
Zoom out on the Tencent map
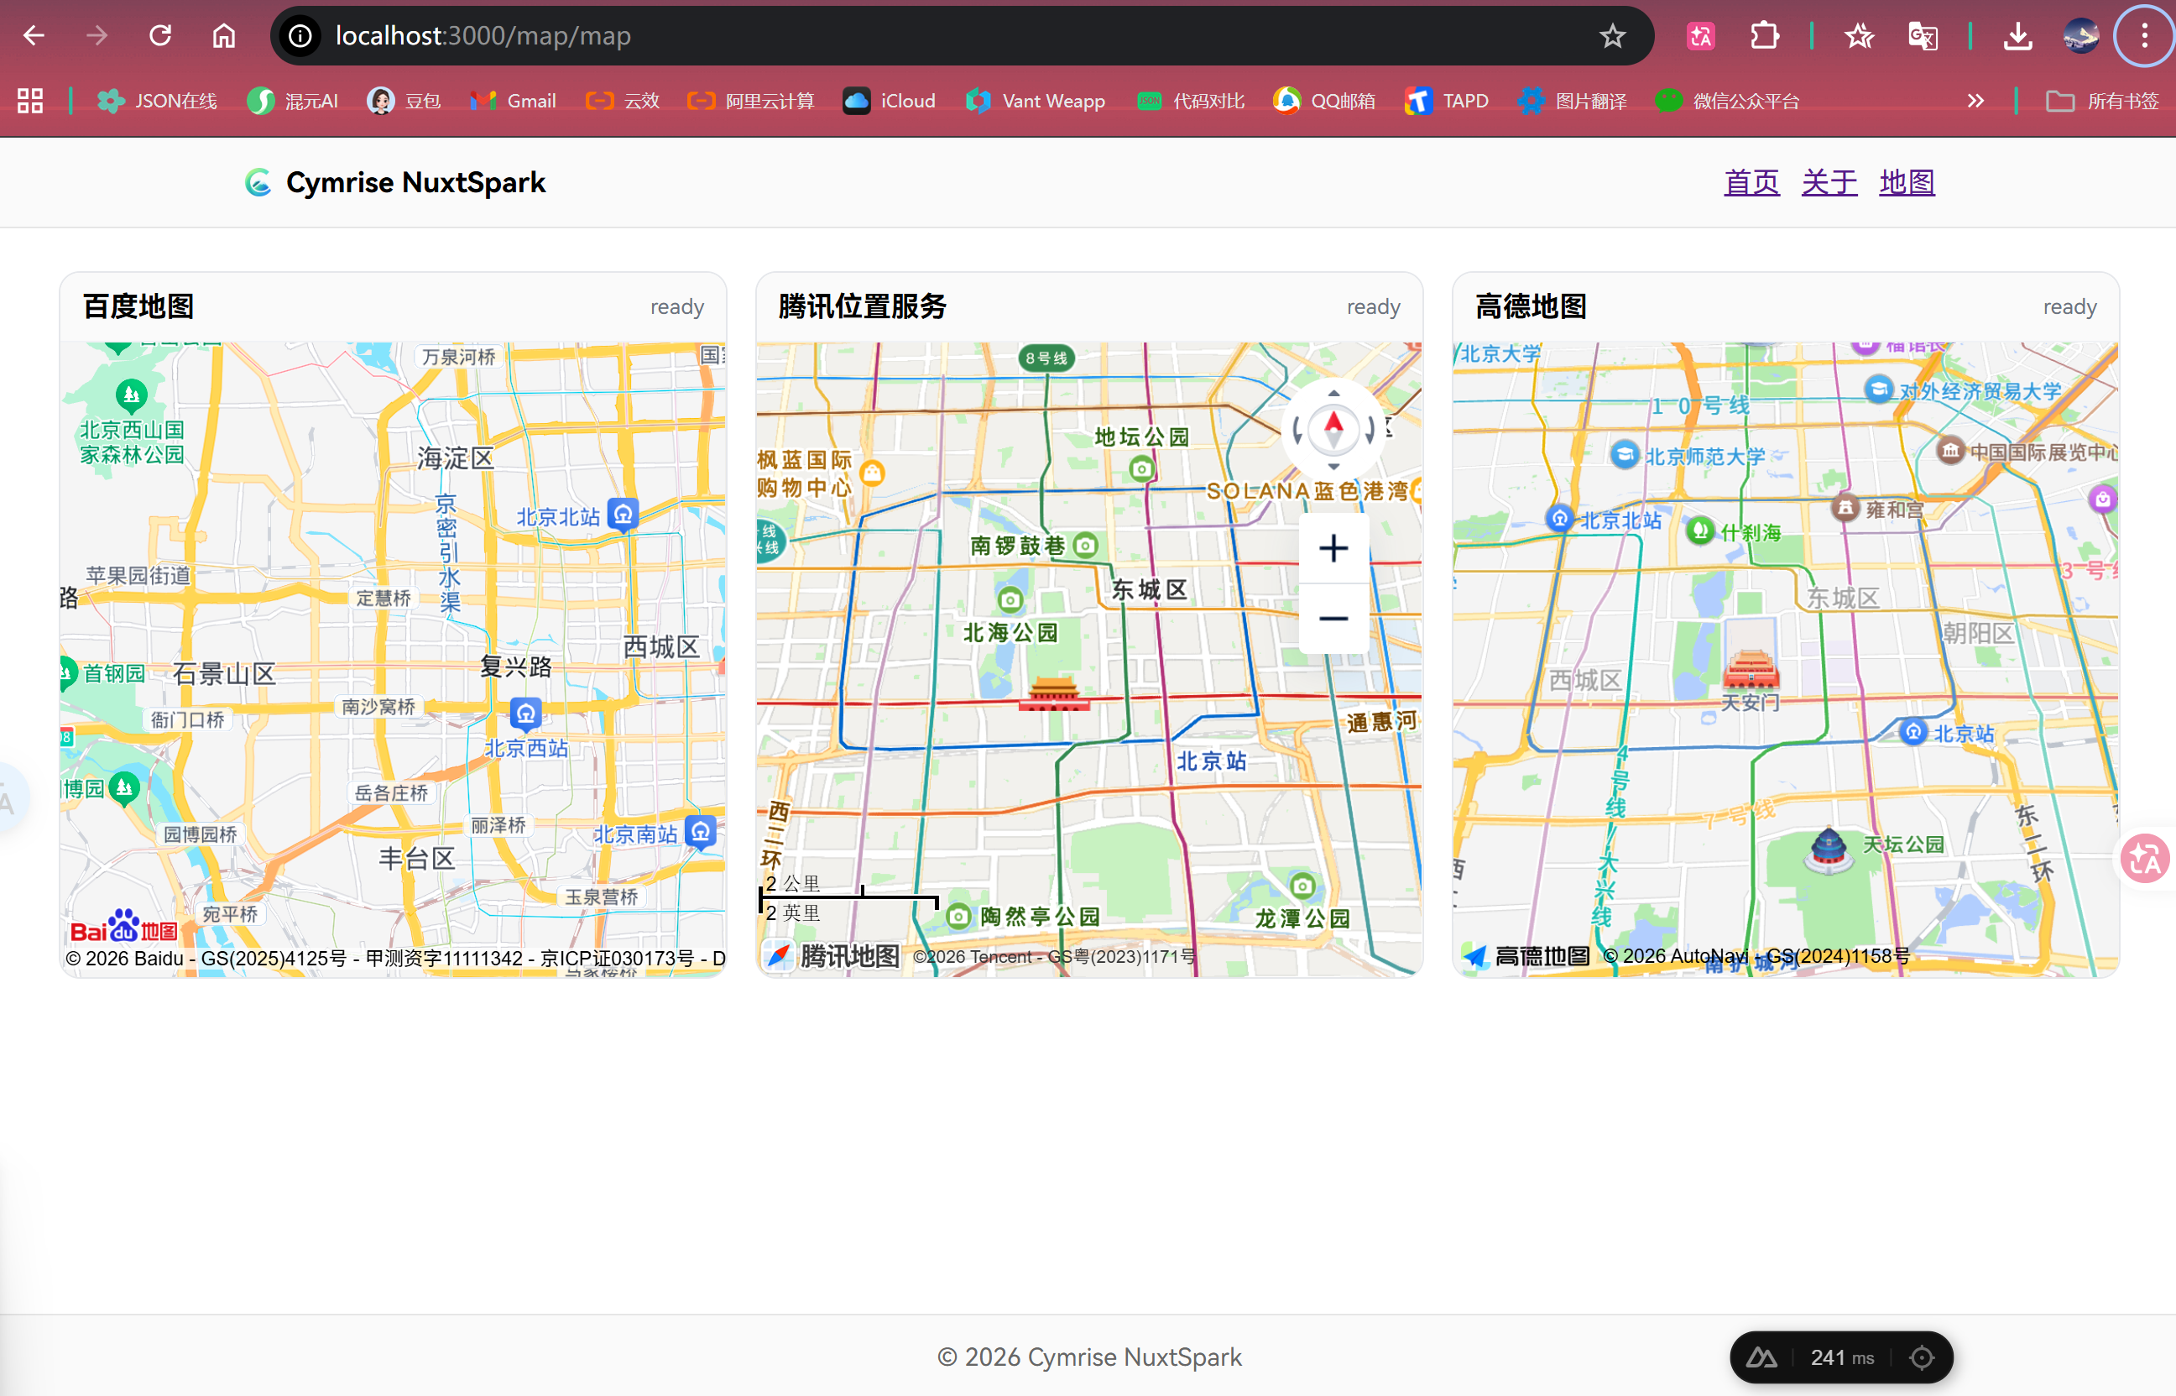pos(1333,620)
